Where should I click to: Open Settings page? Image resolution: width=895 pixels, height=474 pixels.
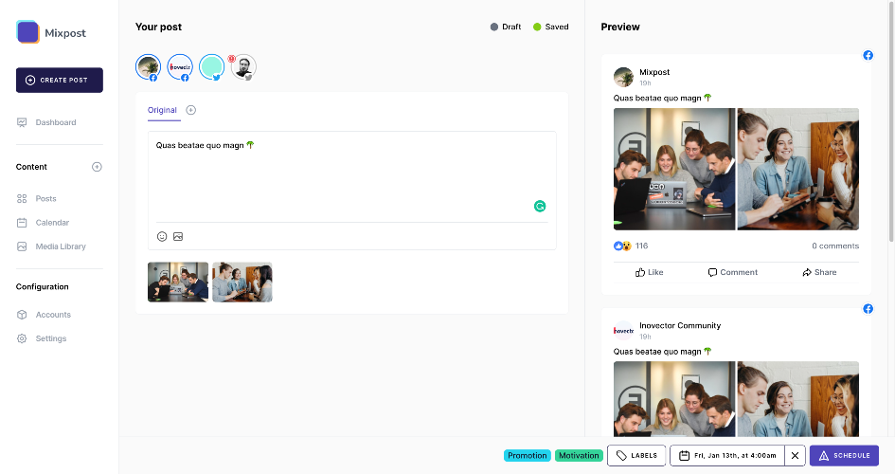[x=51, y=338]
